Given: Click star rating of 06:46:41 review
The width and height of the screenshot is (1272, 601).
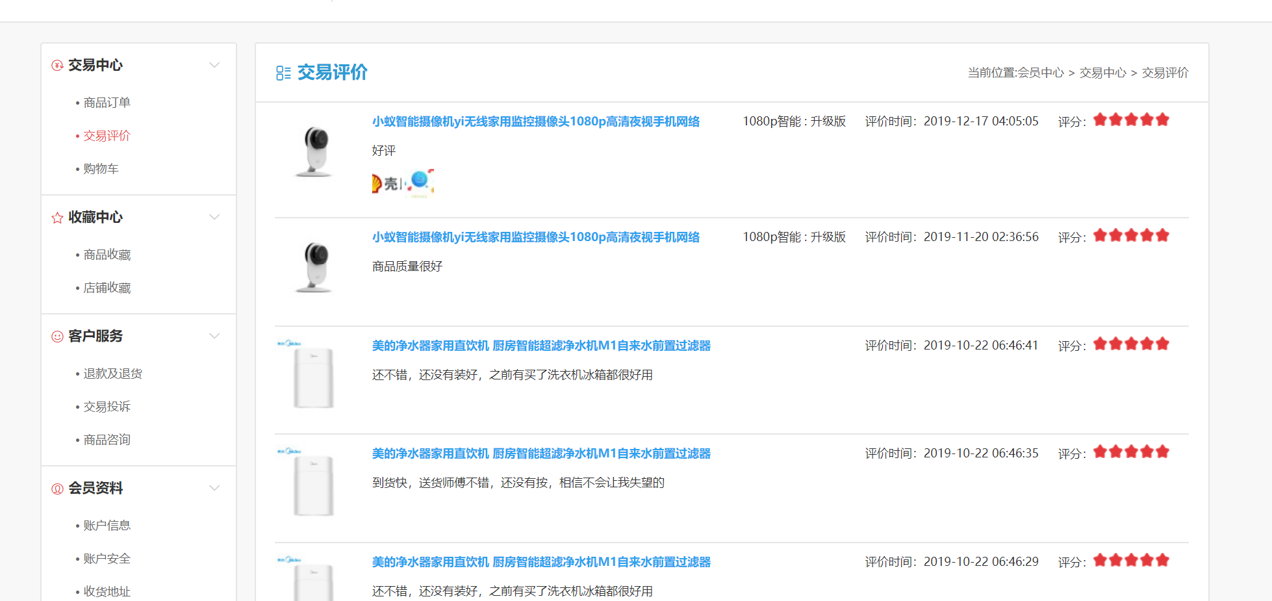Looking at the screenshot, I should pyautogui.click(x=1131, y=344).
